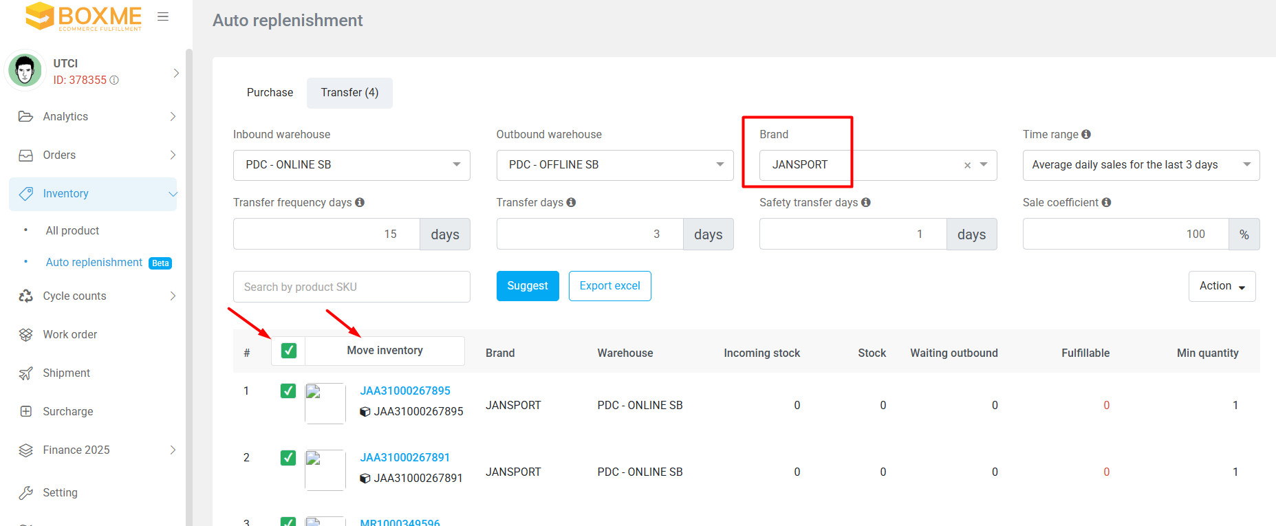Open All product in the Inventory menu
Screen dimensions: 1276x526
point(72,231)
